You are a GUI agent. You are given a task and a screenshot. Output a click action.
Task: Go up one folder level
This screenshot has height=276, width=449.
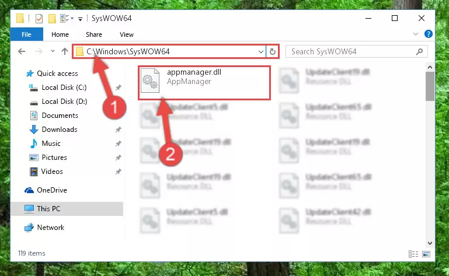click(x=65, y=51)
